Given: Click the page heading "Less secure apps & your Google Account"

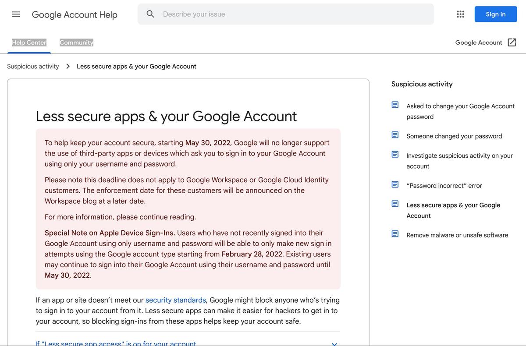Looking at the screenshot, I should click(x=166, y=116).
